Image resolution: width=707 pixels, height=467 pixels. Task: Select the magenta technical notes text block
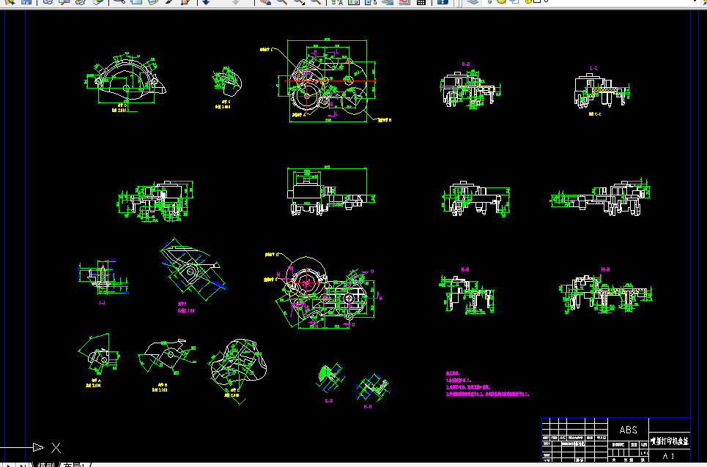[487, 384]
